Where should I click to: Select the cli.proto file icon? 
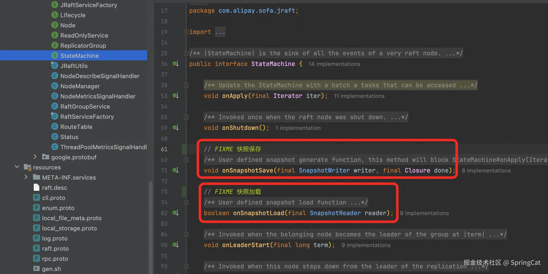(36, 198)
